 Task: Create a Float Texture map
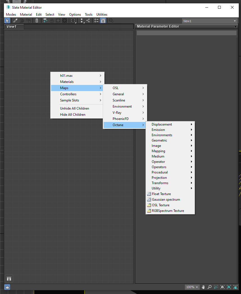170,194
